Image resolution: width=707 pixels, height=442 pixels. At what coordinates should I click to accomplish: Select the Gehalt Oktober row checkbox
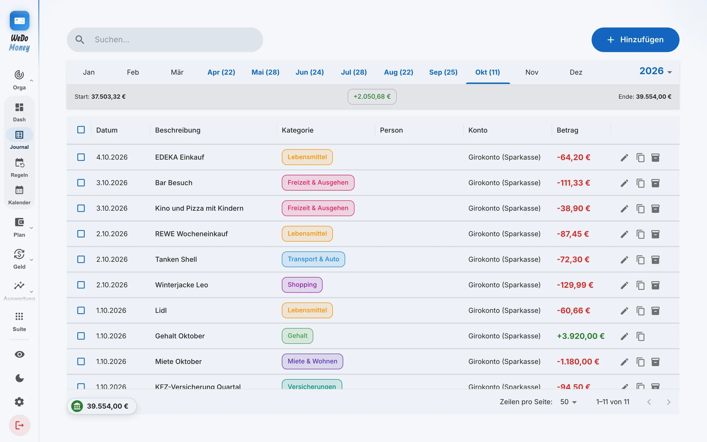pos(81,336)
